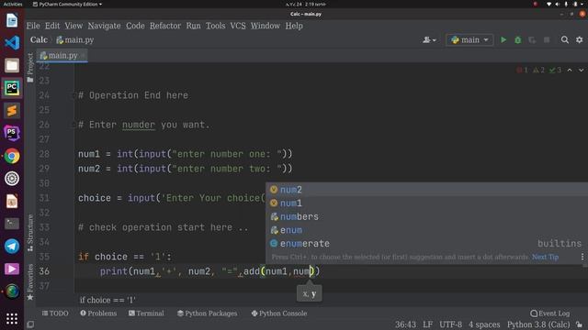Open the Favorites tool window
The image size is (588, 330).
(30, 282)
